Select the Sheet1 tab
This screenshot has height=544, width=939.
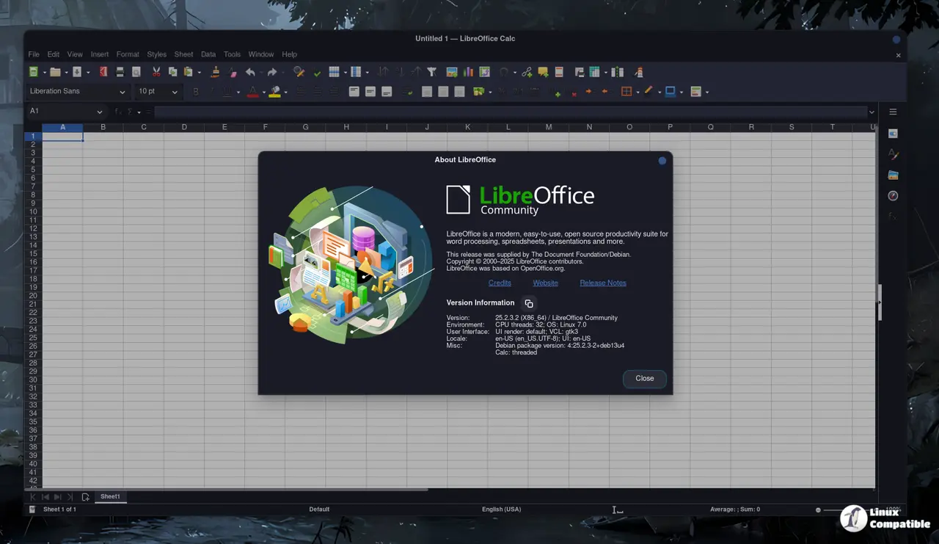110,497
